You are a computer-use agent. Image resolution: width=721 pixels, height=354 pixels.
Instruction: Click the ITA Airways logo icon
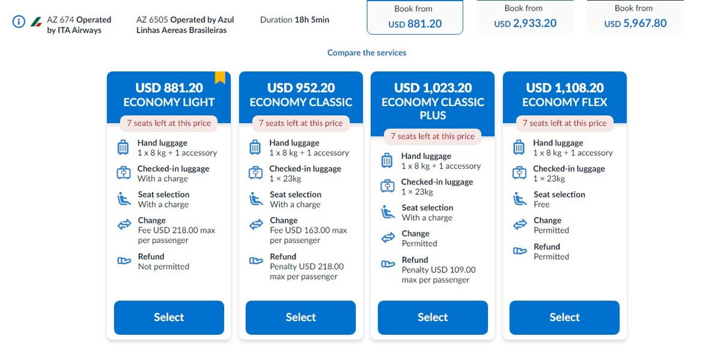(36, 22)
